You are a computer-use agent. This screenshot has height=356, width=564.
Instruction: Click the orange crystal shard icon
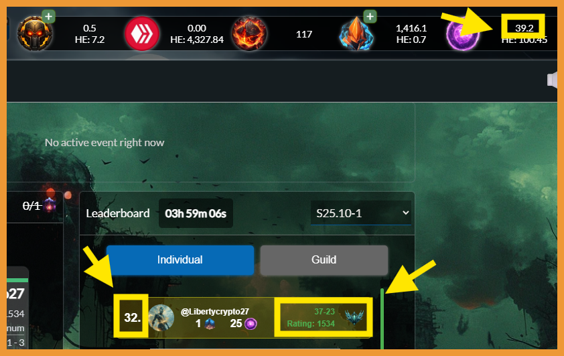pos(356,34)
